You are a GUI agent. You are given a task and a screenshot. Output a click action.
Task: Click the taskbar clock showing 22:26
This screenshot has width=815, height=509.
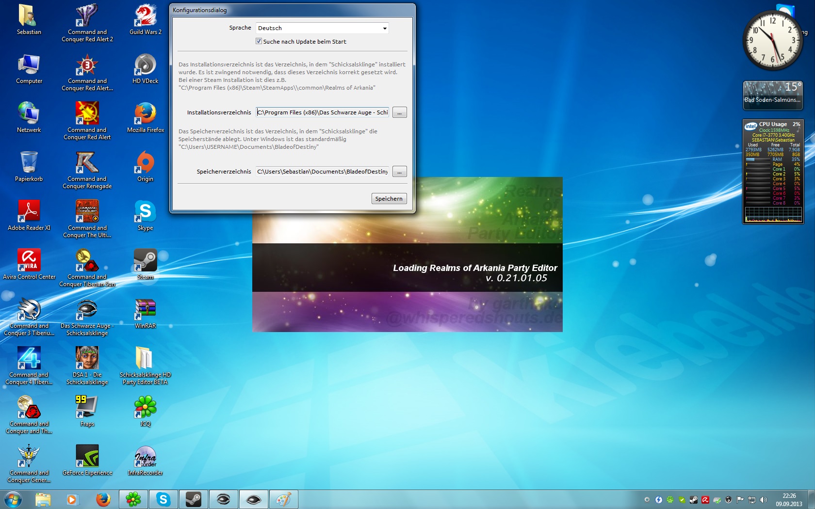click(789, 500)
